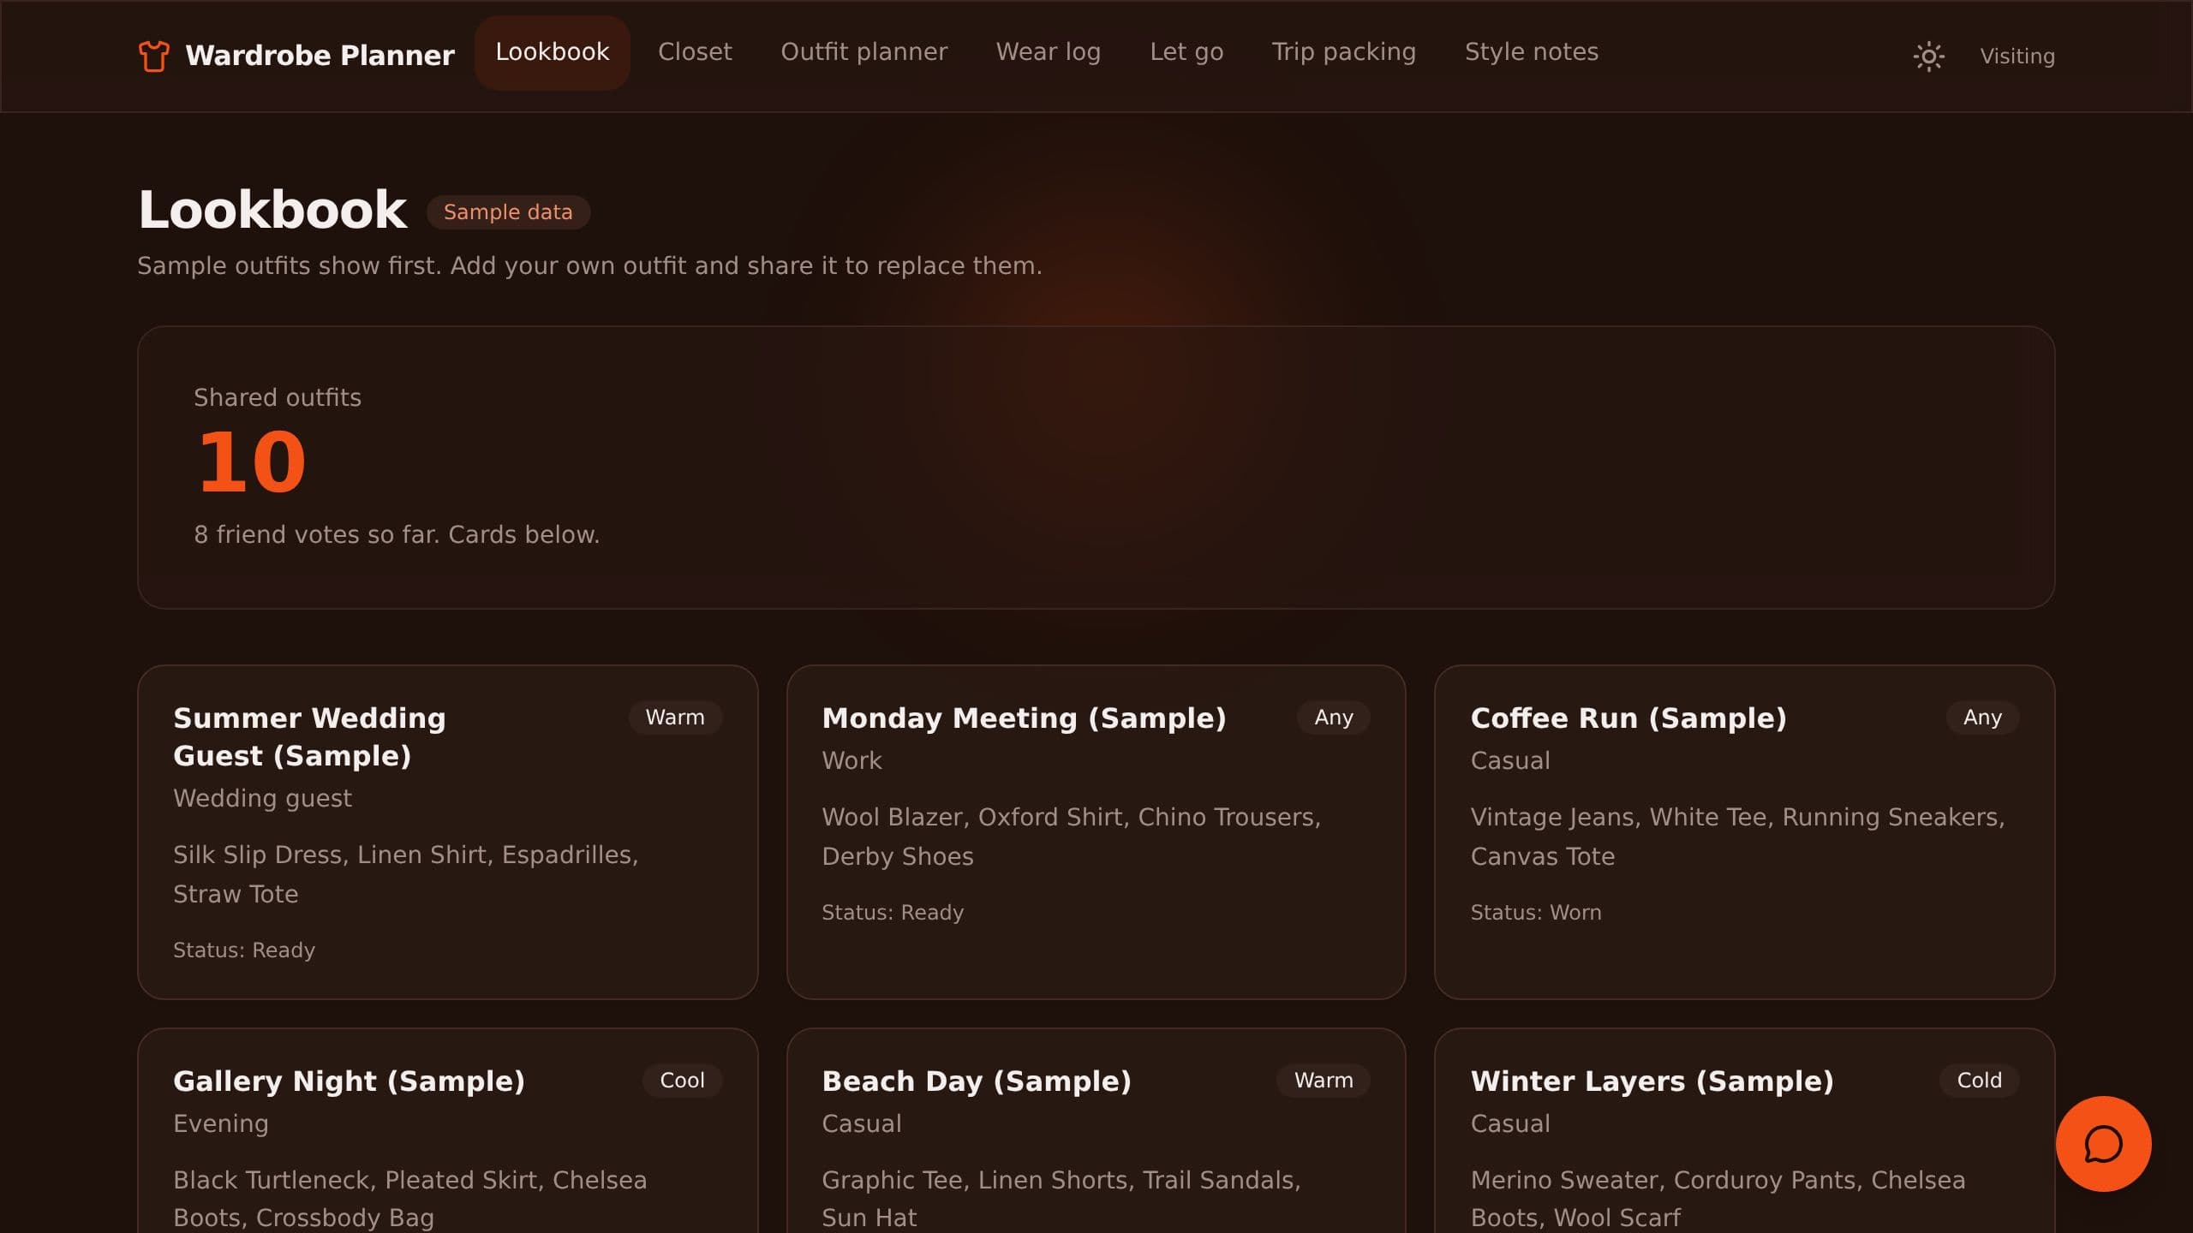This screenshot has width=2193, height=1233.
Task: Click the Sample outfits show first description
Action: tap(589, 266)
